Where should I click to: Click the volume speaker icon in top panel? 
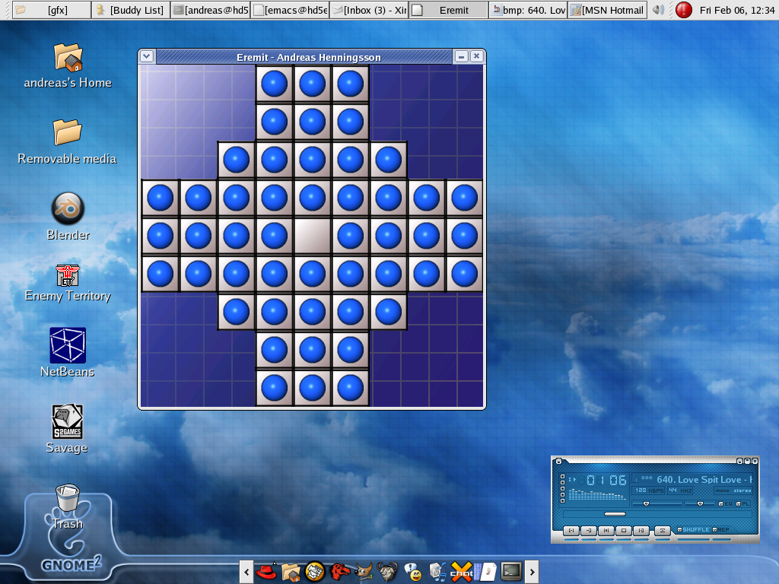click(658, 10)
